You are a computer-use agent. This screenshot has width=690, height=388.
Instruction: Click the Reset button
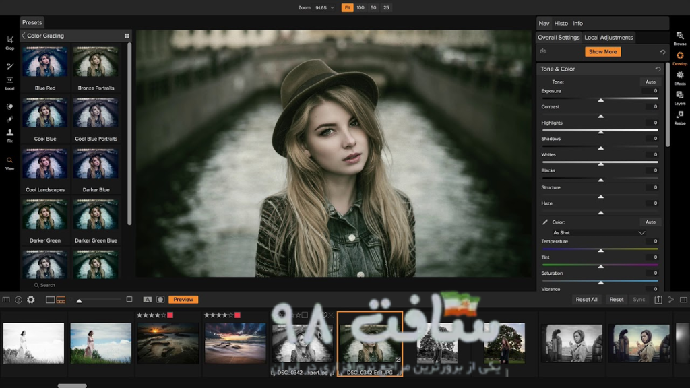(617, 300)
